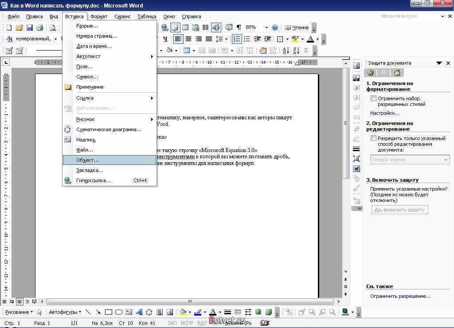This screenshot has width=454, height=328.
Task: Open the 'Защита документа' task pane dropdown arrow
Action: [x=439, y=63]
